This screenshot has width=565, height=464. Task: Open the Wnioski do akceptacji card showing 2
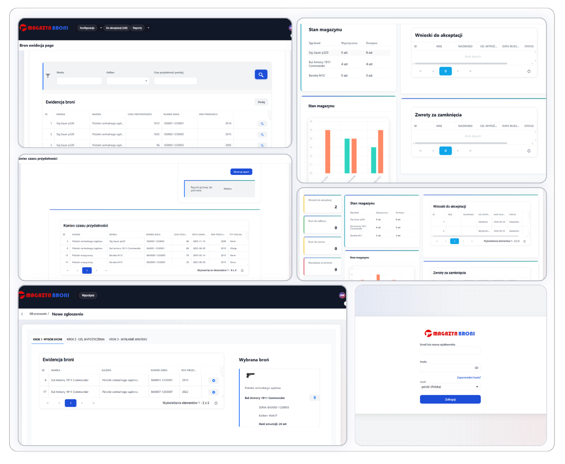click(x=322, y=204)
